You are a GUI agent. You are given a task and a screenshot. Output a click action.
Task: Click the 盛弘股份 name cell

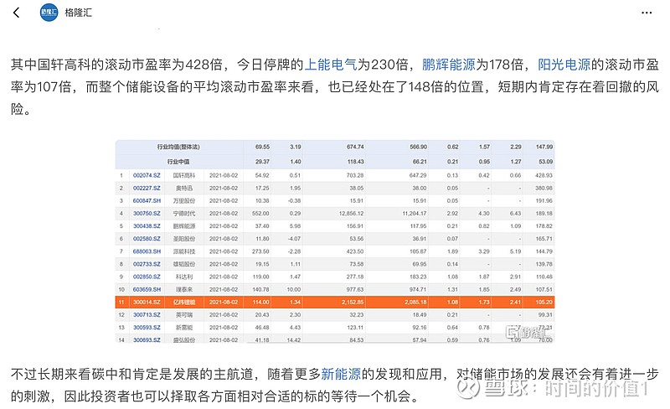point(184,340)
